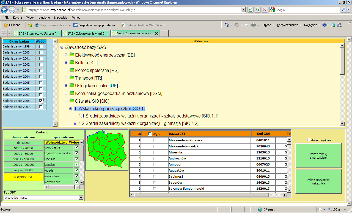The image size is (352, 213).
Task: Open the Pomoc menu
Action: [x=76, y=18]
